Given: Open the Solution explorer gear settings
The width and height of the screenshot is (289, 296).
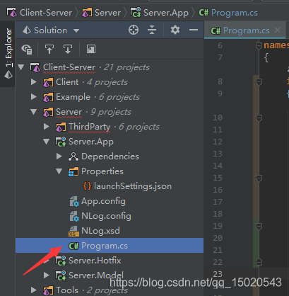Looking at the screenshot, I should coord(175,30).
